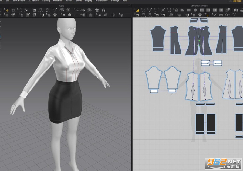243x171 pixels.
Task: Open the Script menu
Action: coord(79,1)
